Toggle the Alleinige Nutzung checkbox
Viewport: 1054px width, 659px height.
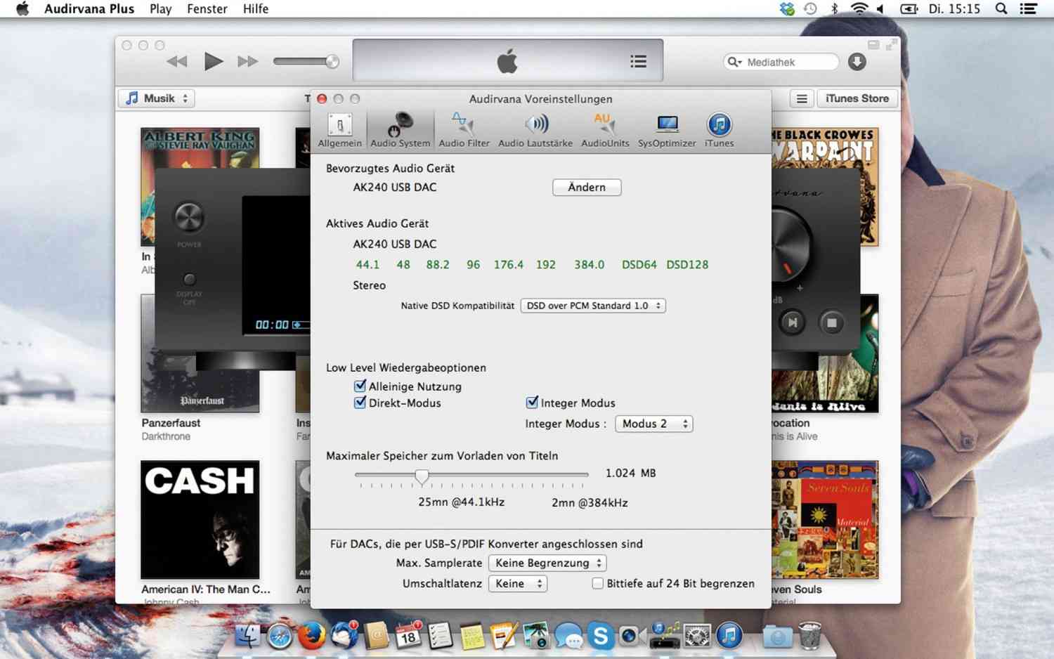point(360,386)
